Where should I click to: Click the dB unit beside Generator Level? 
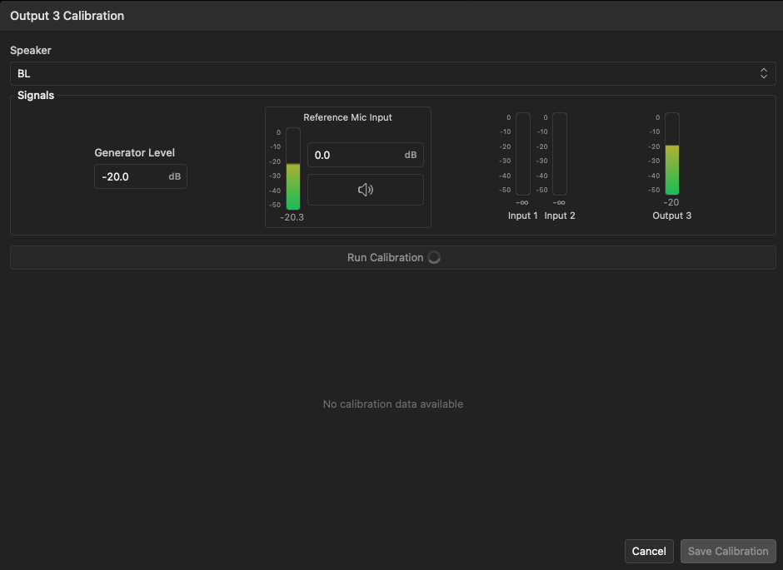click(x=174, y=176)
